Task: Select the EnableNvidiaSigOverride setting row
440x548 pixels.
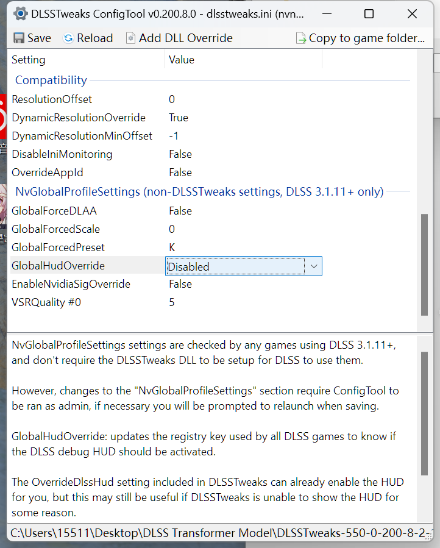Action: (x=71, y=284)
